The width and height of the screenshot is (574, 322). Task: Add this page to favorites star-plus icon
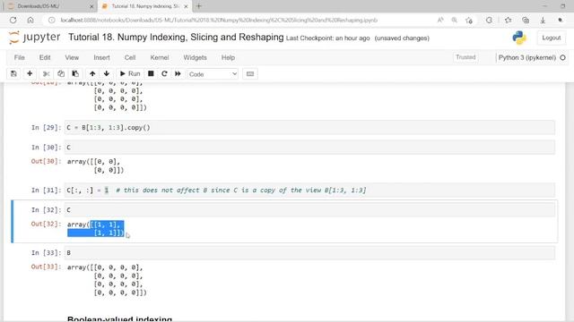tap(469, 20)
